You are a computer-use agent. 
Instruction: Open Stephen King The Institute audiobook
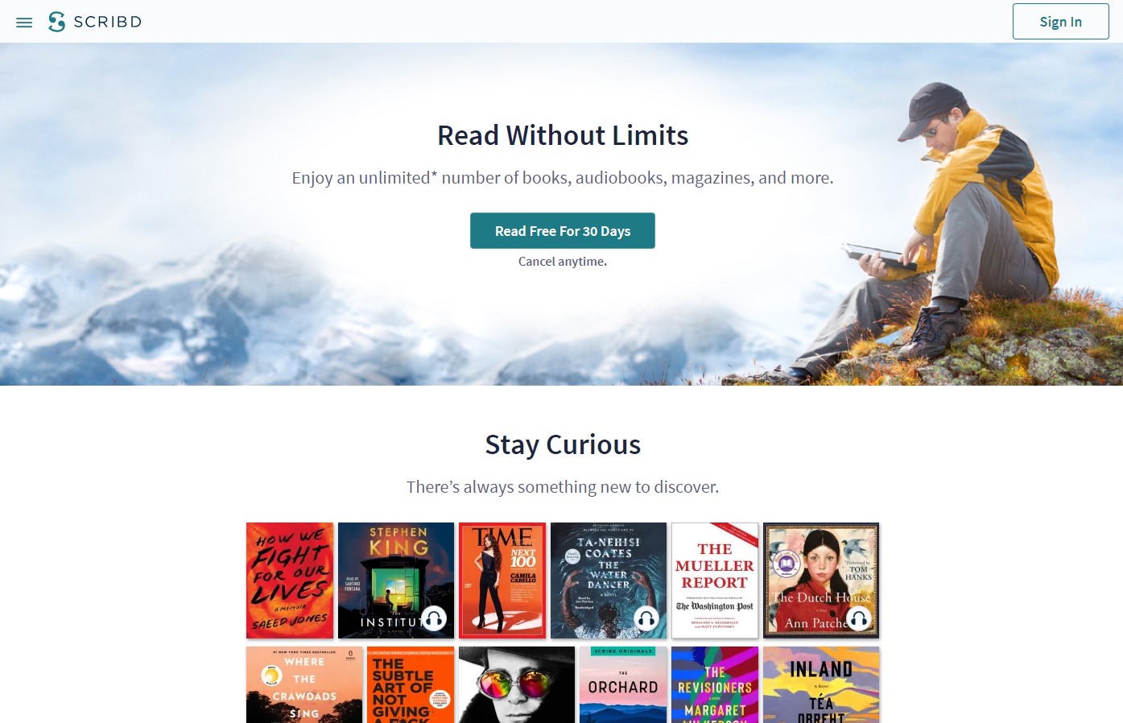396,580
